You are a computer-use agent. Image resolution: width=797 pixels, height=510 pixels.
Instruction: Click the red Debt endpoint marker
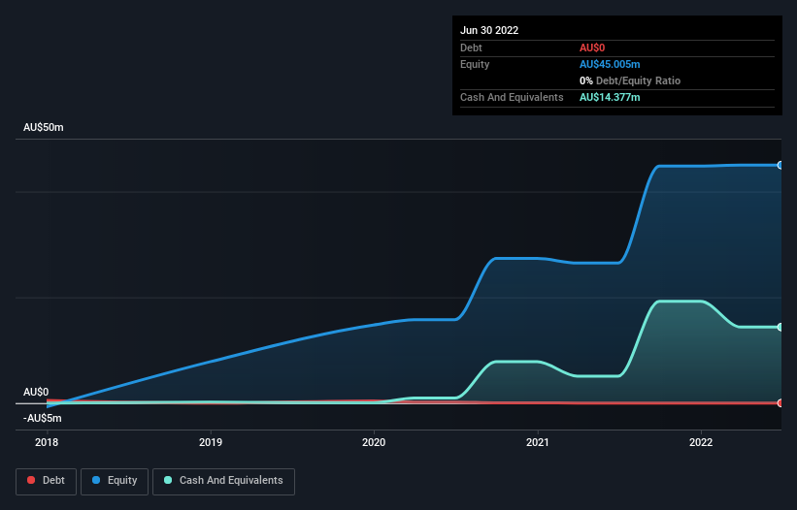780,403
